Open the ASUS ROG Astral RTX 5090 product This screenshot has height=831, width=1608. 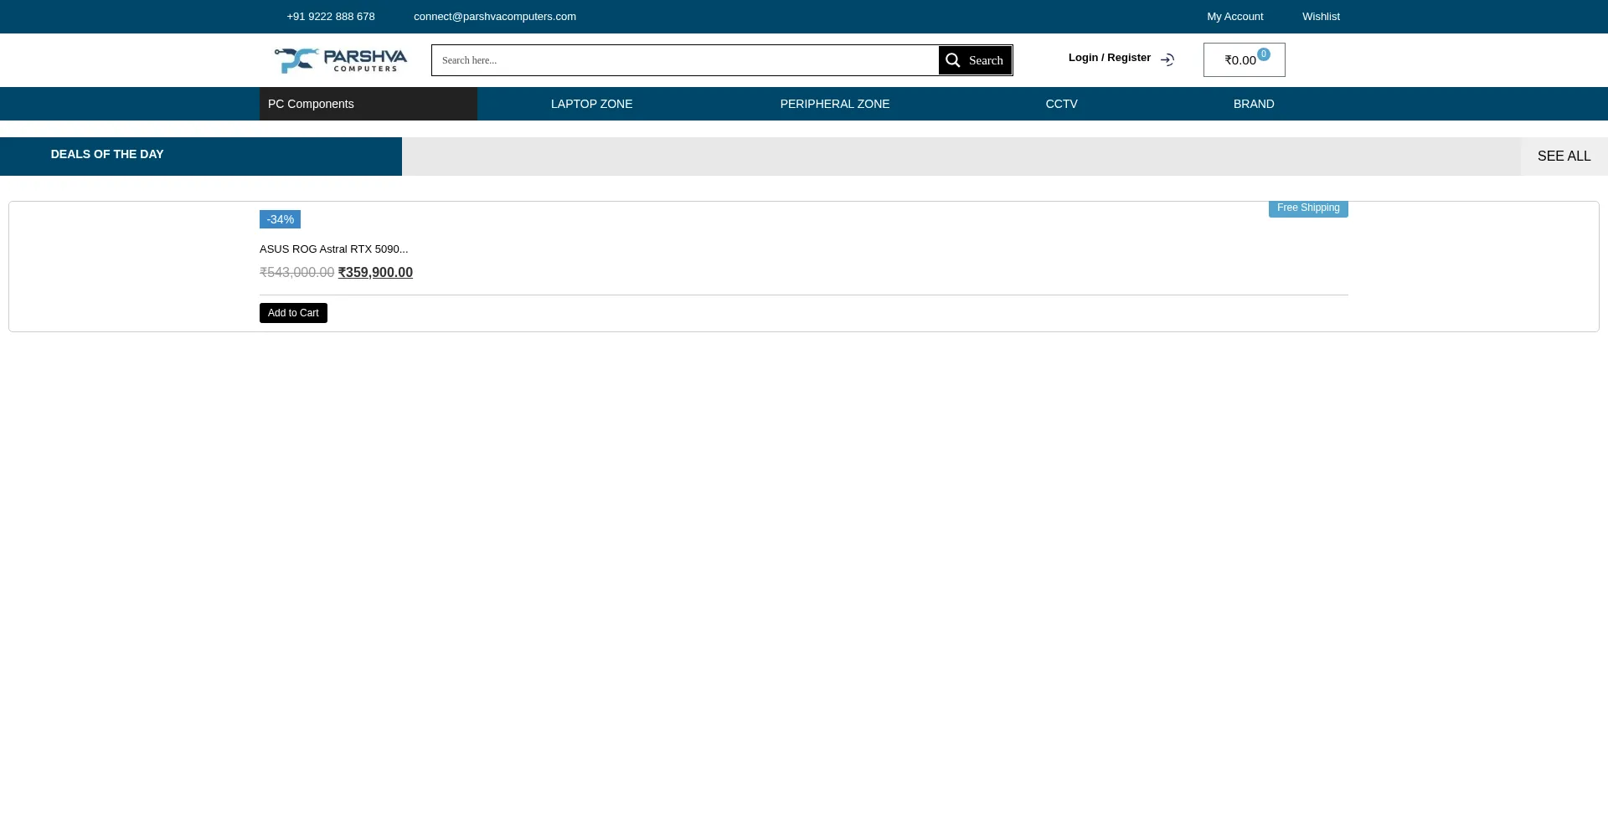pos(333,249)
